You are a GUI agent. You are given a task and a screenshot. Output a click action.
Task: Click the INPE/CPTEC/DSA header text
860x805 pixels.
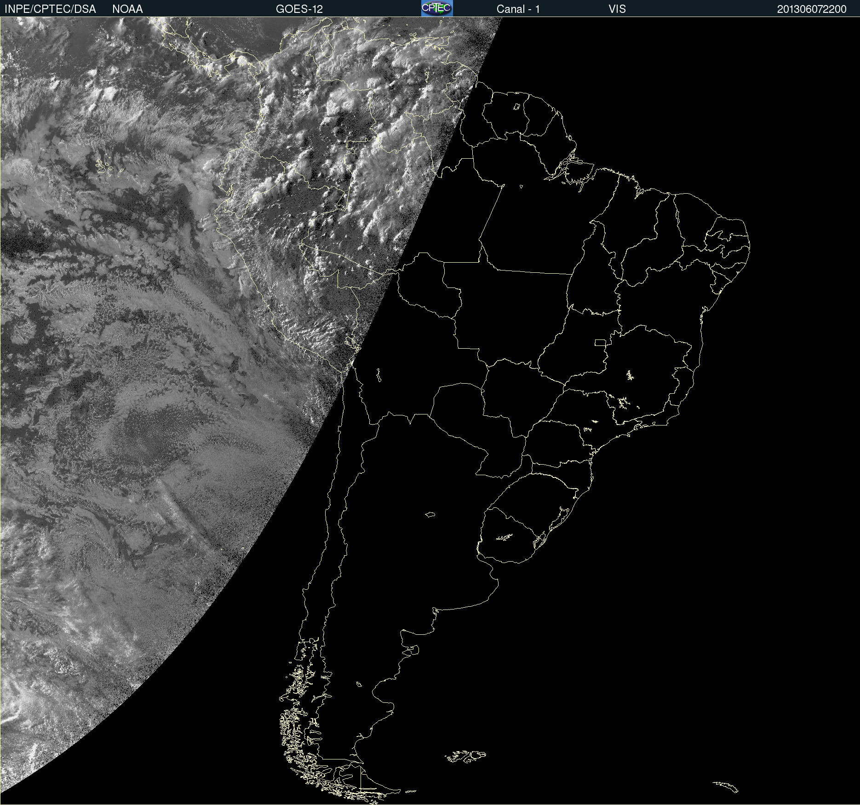click(50, 9)
